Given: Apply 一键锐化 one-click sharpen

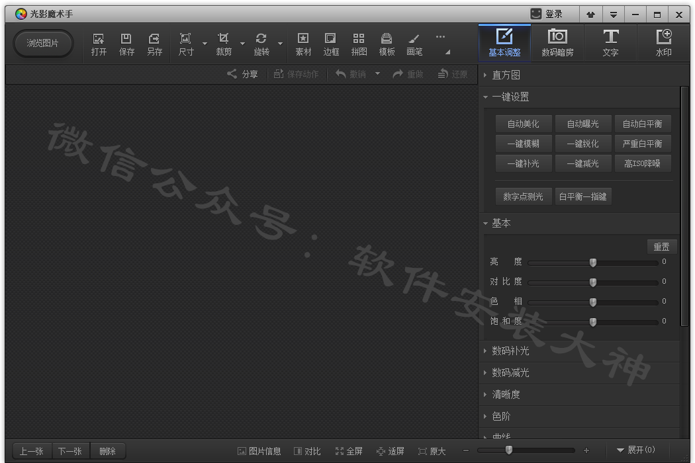Looking at the screenshot, I should coord(583,144).
